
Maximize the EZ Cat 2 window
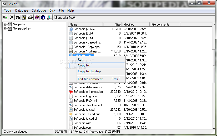point(199,3)
